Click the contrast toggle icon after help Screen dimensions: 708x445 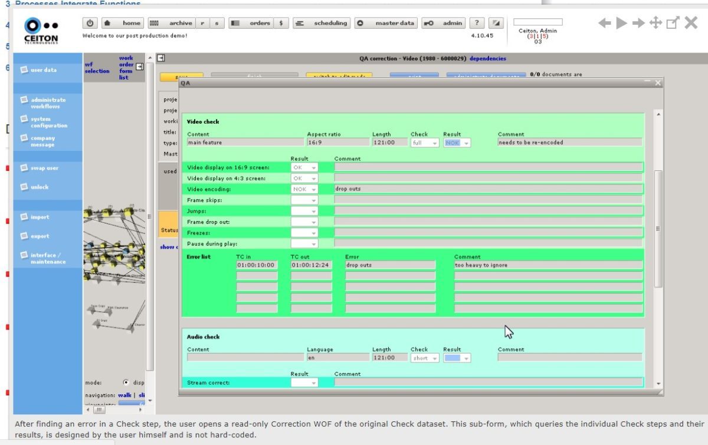point(496,23)
